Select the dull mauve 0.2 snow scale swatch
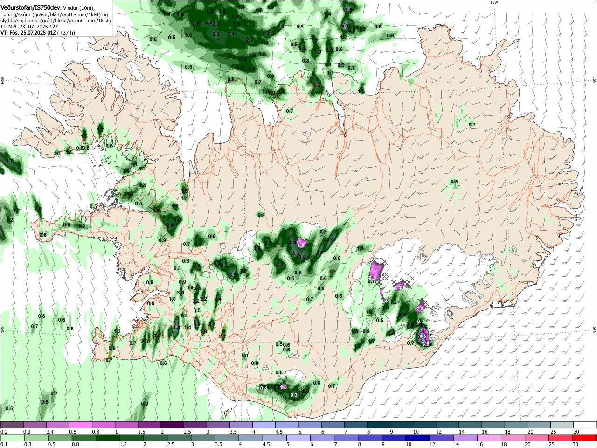Viewport: 597px width, 448px height. click(12, 425)
